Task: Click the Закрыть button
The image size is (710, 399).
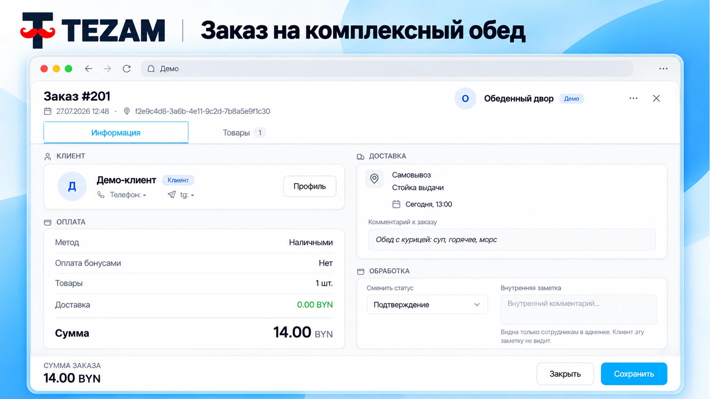Action: point(565,374)
